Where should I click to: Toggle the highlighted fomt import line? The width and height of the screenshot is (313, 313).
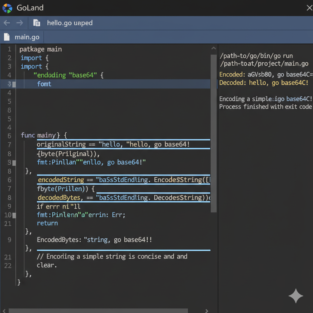(44, 84)
